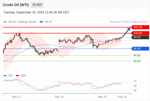Viewport: 150px width, 101px height.
Task: Click the Sep 16 date label
Action: coord(122,97)
